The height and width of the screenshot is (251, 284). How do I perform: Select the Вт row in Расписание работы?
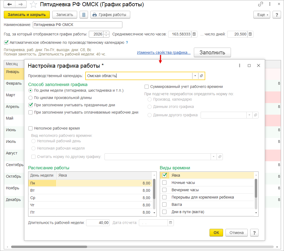(89, 190)
